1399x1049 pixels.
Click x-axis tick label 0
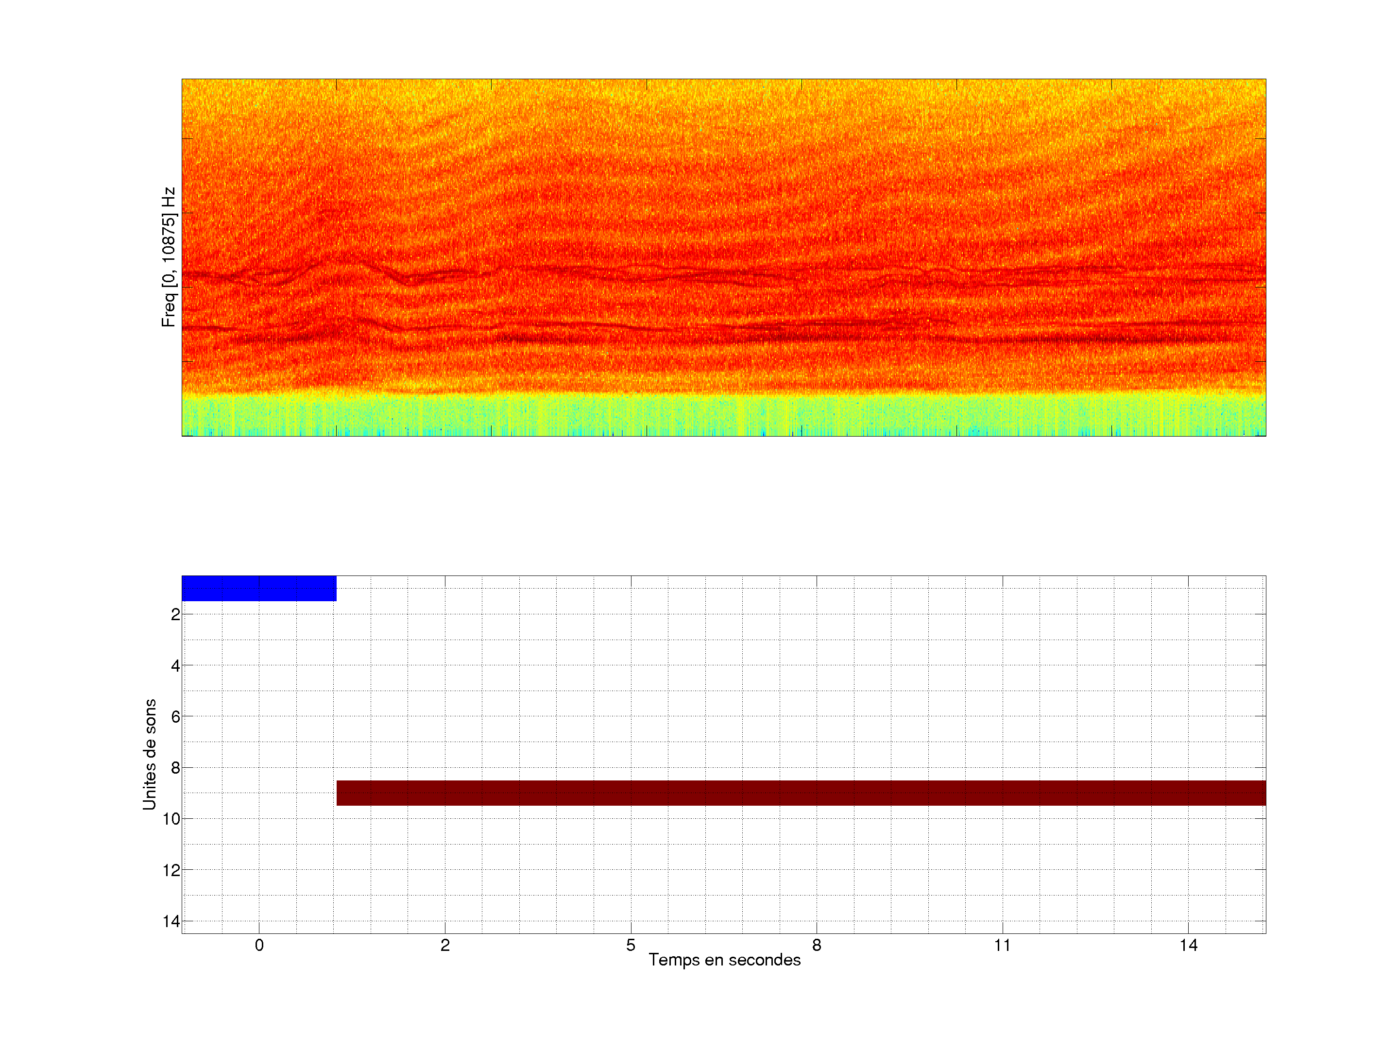point(259,945)
